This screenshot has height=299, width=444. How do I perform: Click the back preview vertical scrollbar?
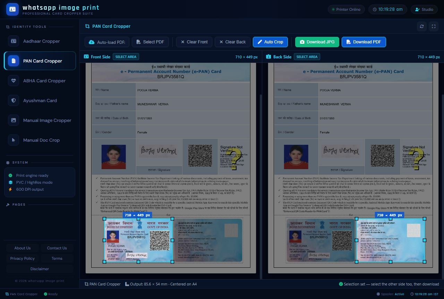click(442, 186)
